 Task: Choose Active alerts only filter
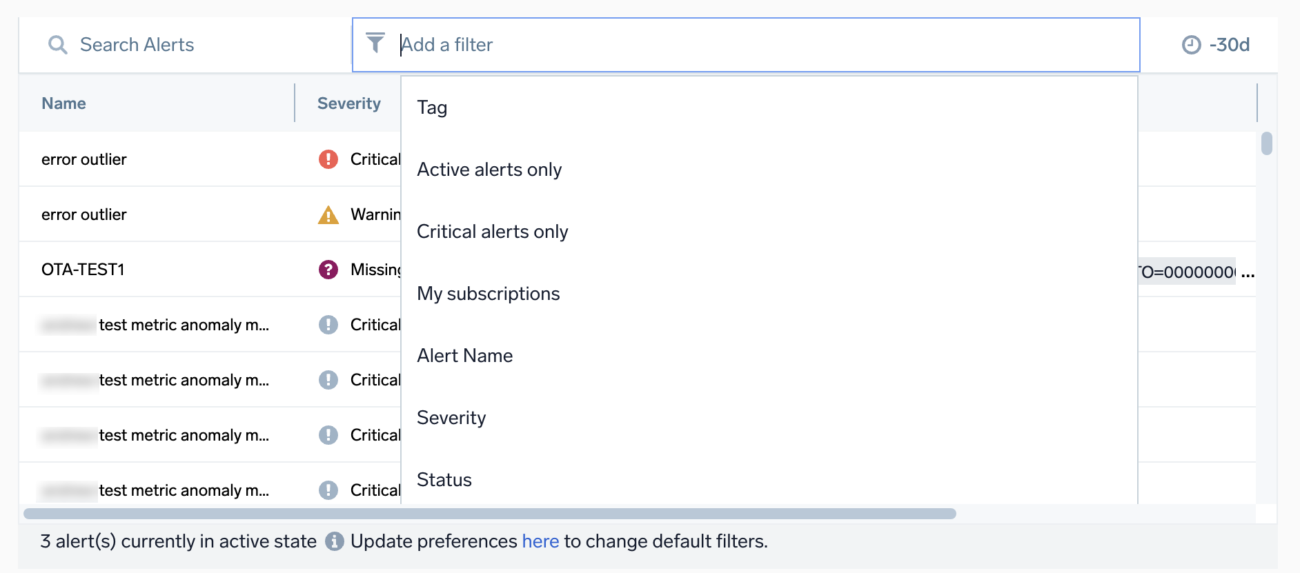[769, 170]
